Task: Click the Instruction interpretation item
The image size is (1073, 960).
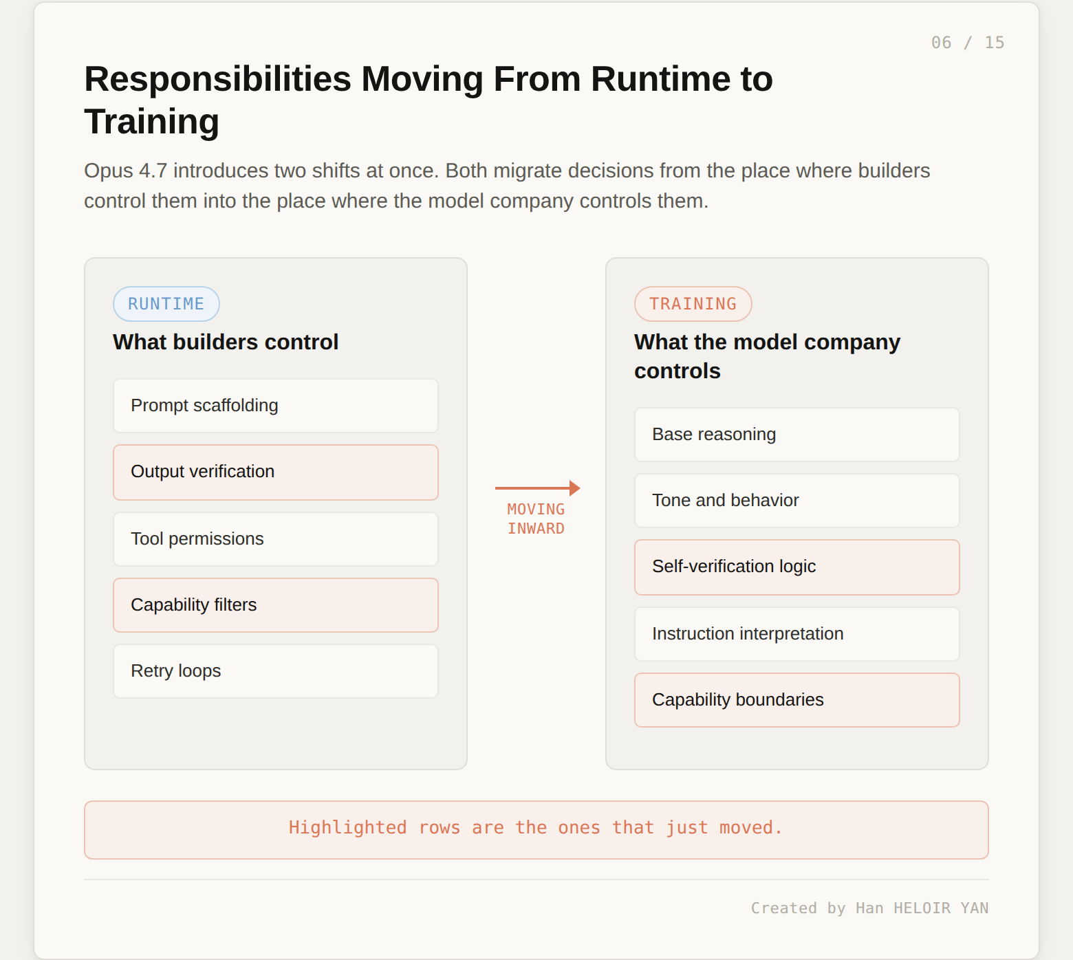Action: coord(797,634)
